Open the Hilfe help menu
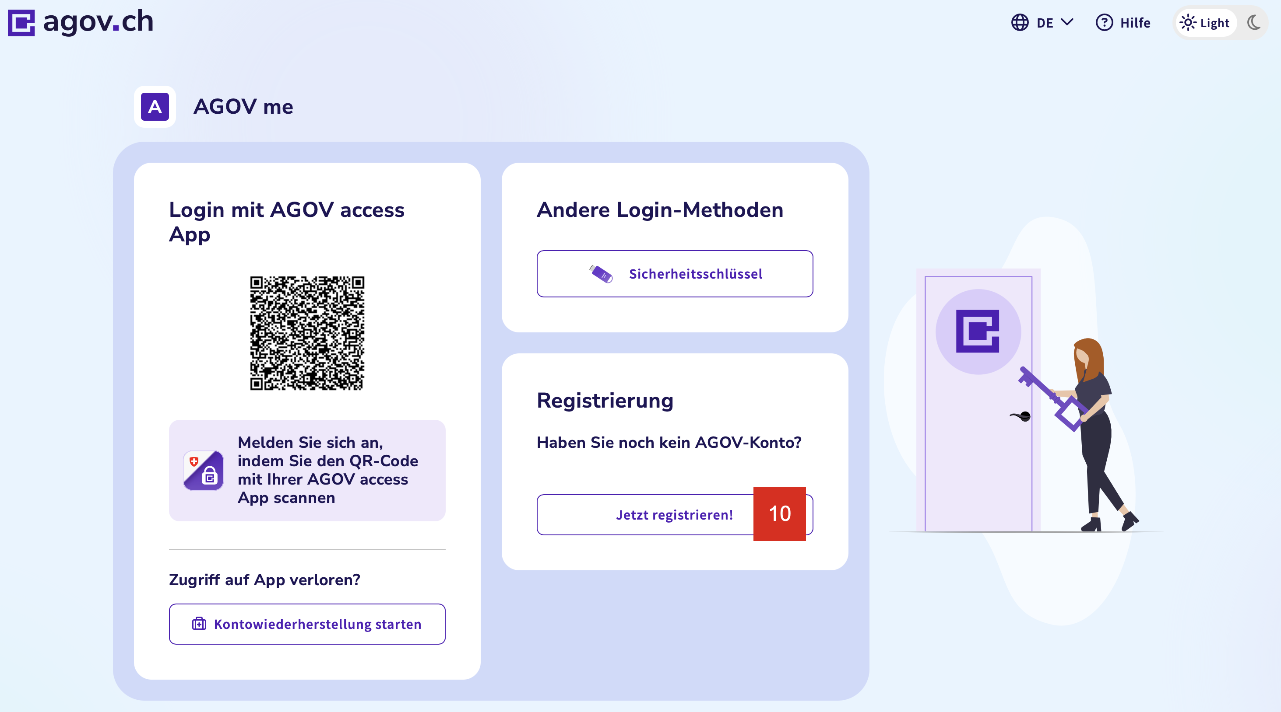 tap(1135, 23)
